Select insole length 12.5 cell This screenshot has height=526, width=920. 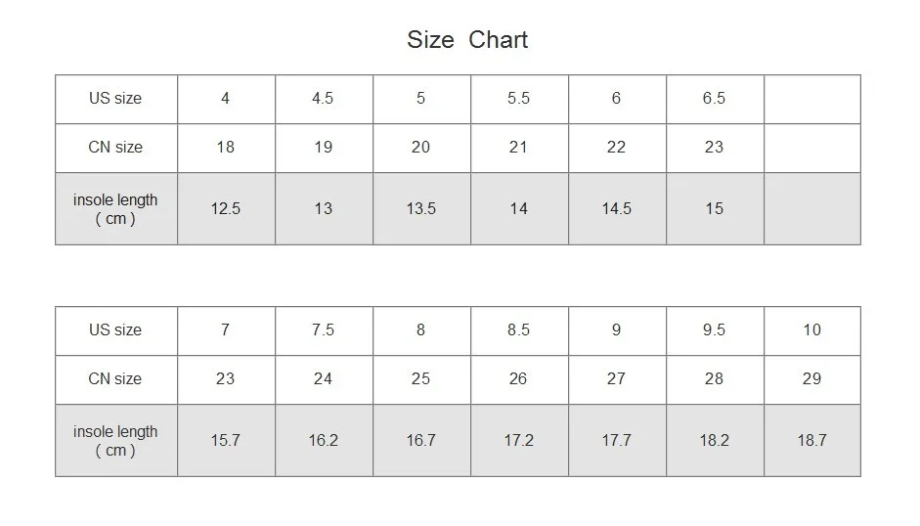point(226,209)
